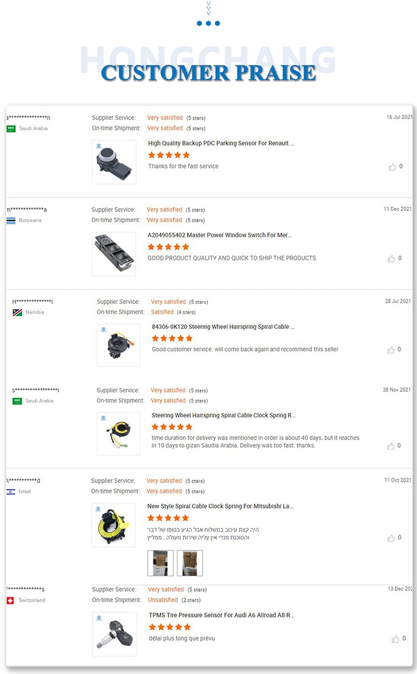Click thumbs-up on the TPMS sensor review
The image size is (417, 674).
pyautogui.click(x=395, y=639)
